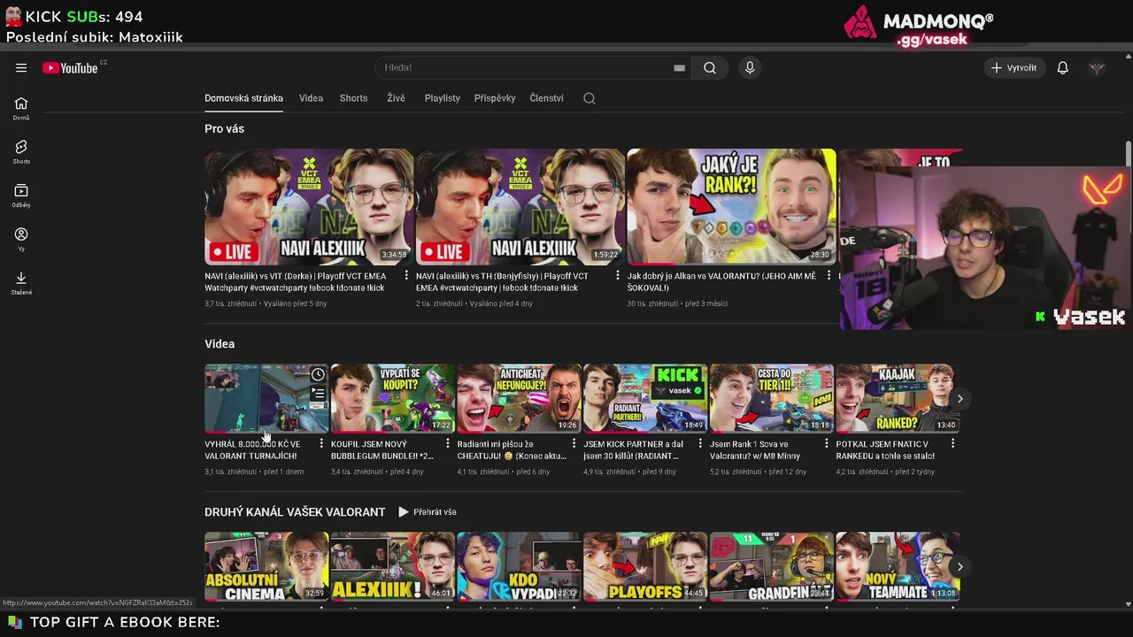
Task: Open Odběry subscriptions in the sidebar
Action: click(x=21, y=196)
